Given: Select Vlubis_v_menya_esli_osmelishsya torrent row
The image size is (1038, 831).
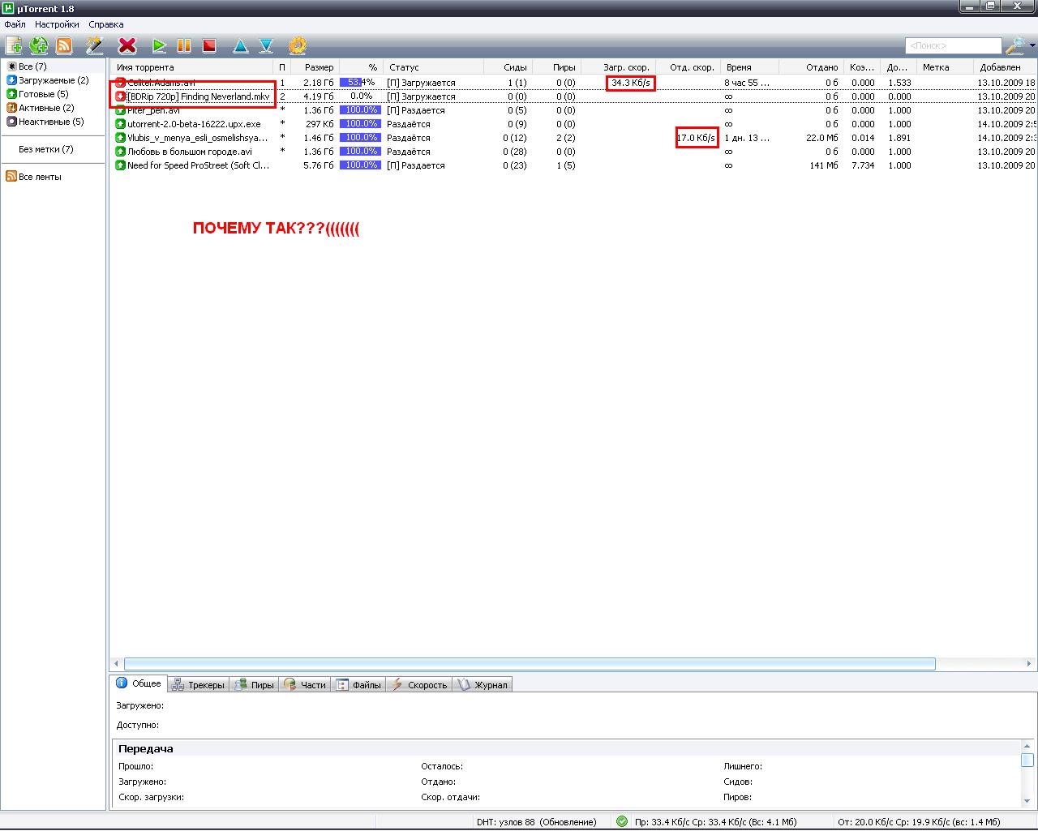Looking at the screenshot, I should coord(573,138).
